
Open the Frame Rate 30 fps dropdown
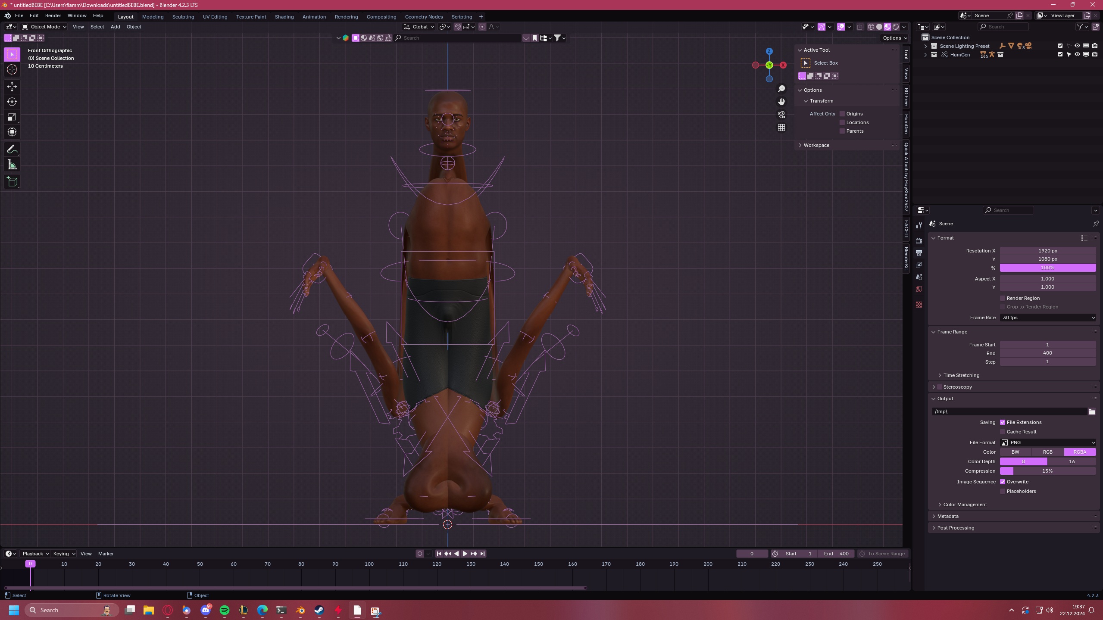1048,318
